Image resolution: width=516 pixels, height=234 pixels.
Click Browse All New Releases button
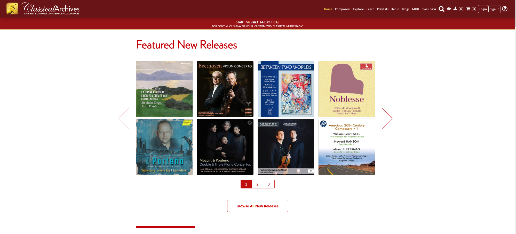pyautogui.click(x=258, y=206)
